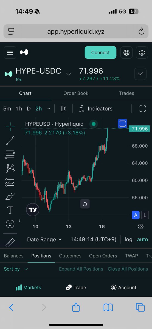The height and width of the screenshot is (329, 152).
Task: Open Safari page format menu icon
Action: 11,32
